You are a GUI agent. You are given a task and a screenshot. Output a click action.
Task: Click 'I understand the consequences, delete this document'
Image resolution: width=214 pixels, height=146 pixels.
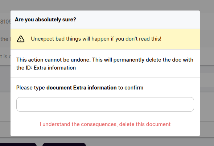pos(105,124)
